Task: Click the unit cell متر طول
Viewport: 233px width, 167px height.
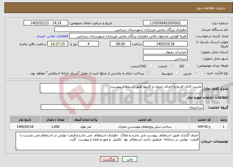Action: pyautogui.click(x=85, y=127)
